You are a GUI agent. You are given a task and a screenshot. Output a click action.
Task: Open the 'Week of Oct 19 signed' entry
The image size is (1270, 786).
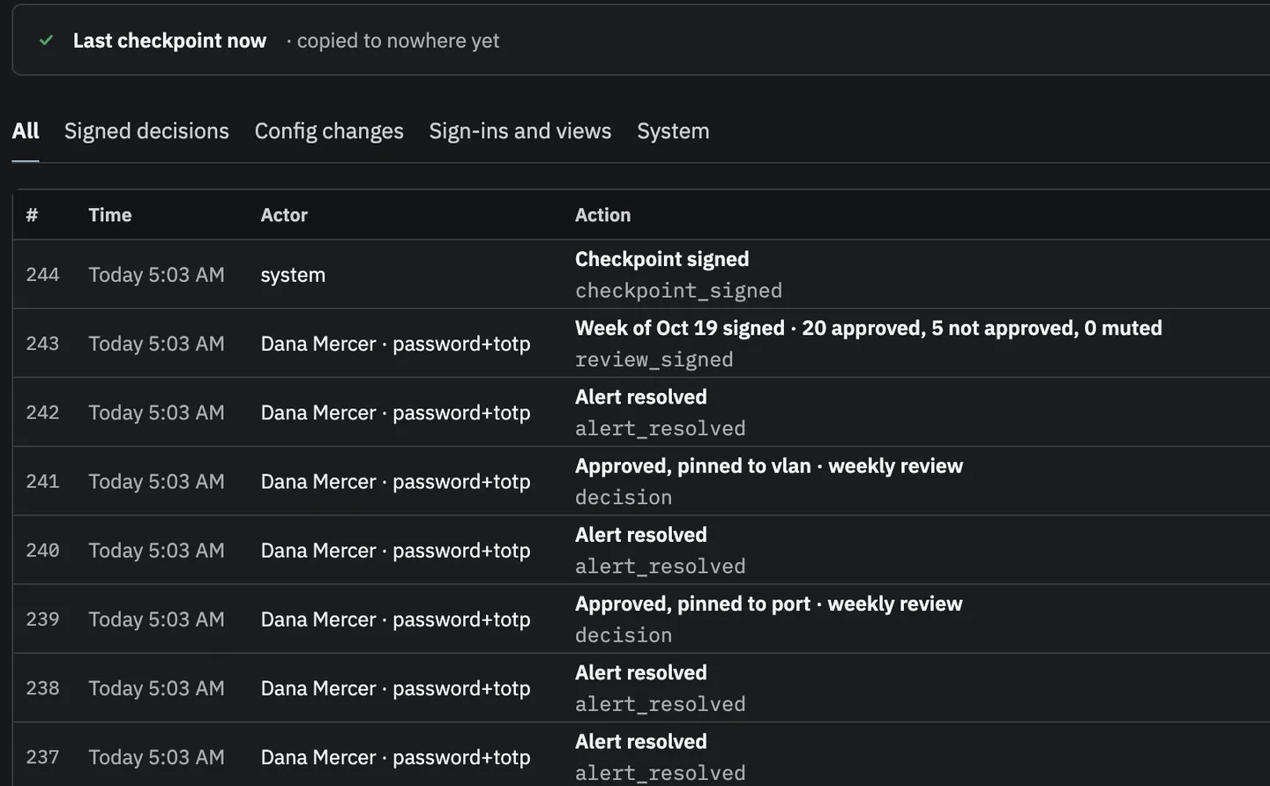coord(869,328)
